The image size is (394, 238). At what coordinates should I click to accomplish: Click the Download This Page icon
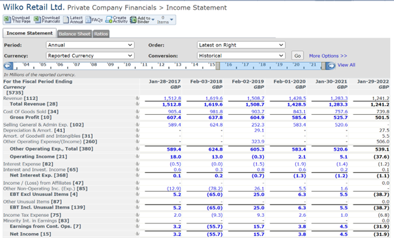point(7,19)
